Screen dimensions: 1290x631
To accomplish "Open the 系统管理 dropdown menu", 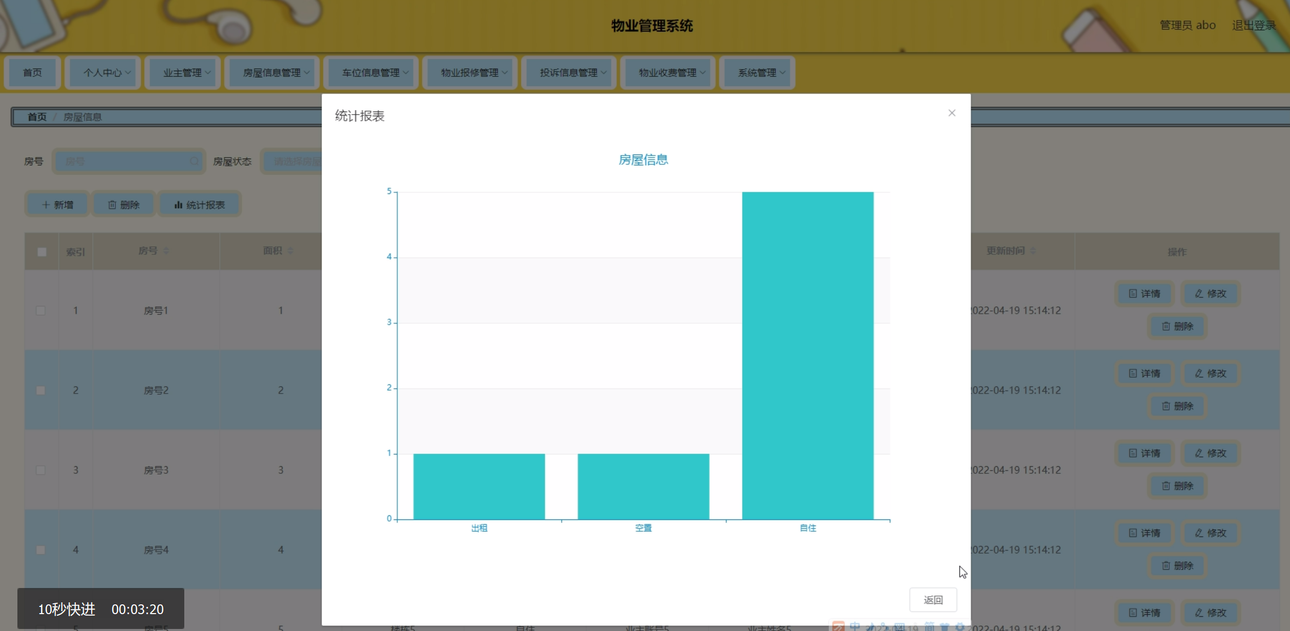I will click(x=761, y=73).
